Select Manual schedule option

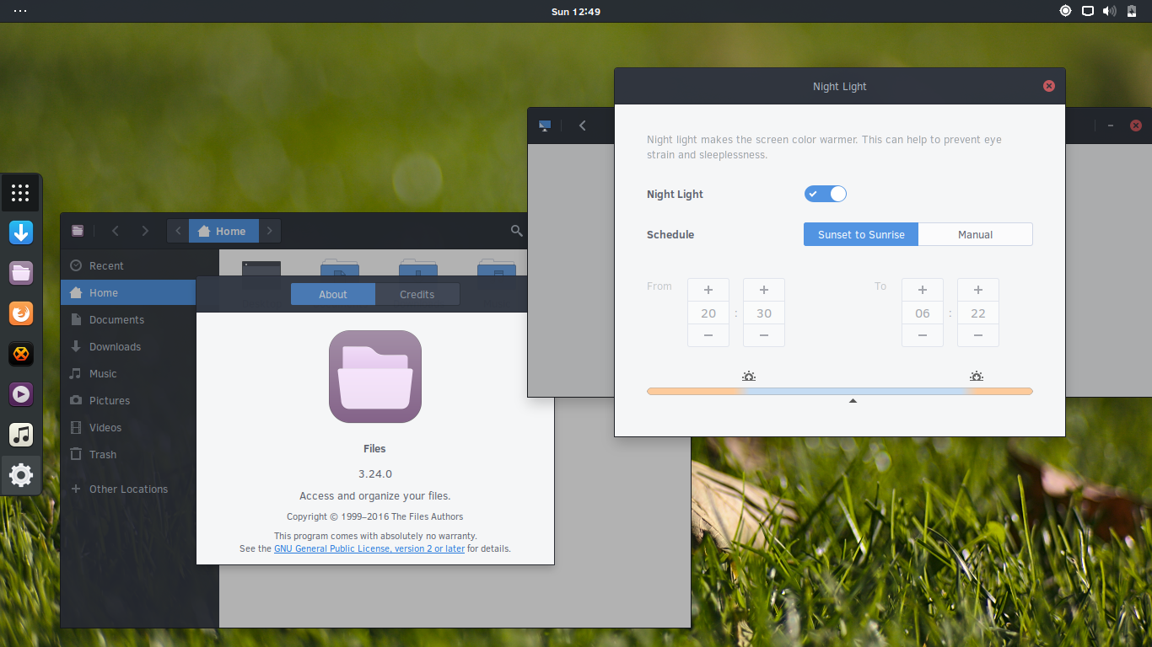[x=976, y=234]
